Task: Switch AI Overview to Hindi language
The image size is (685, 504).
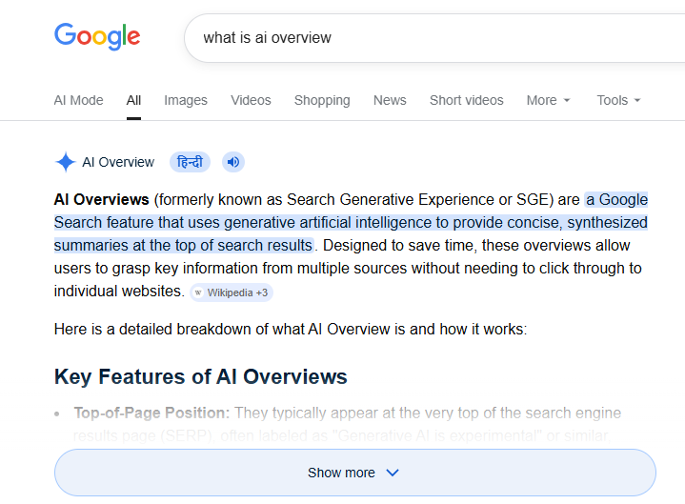Action: point(190,162)
